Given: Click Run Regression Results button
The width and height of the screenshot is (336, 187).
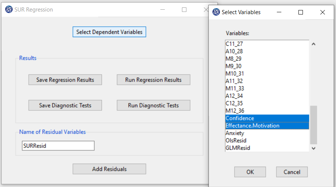Looking at the screenshot, I should pos(153,80).
